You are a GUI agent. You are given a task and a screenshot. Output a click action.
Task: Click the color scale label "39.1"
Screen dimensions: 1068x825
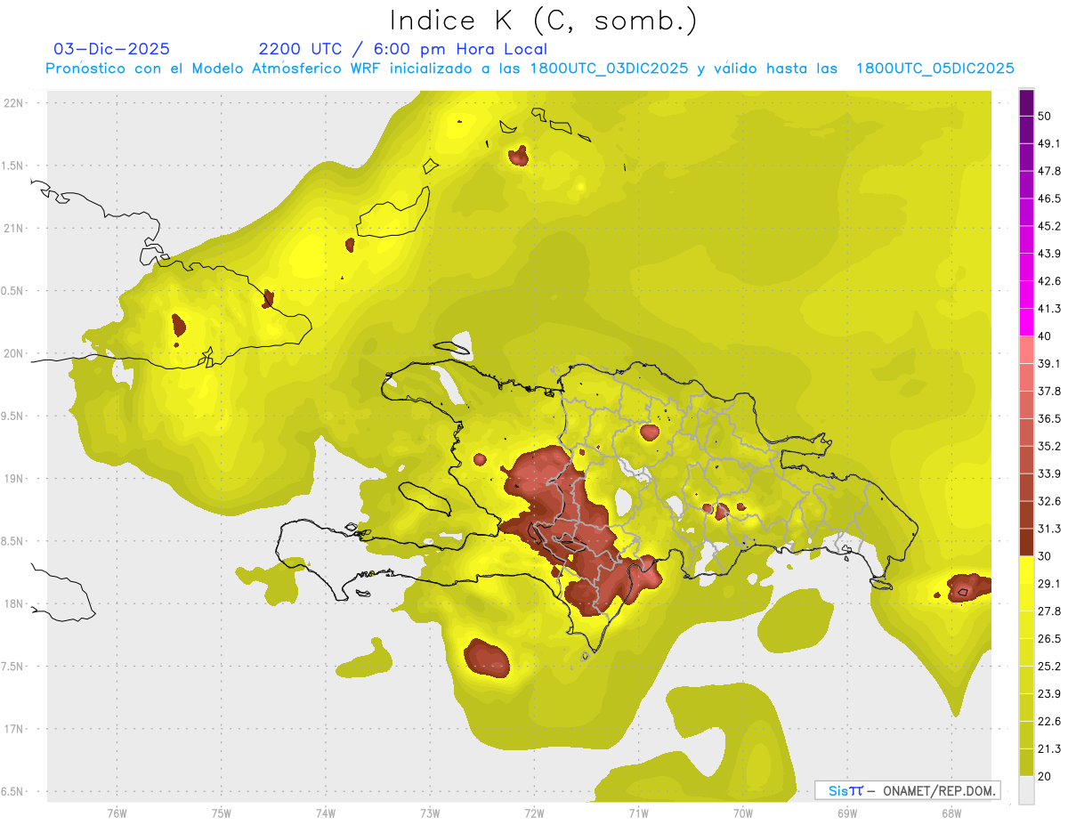tap(1049, 364)
